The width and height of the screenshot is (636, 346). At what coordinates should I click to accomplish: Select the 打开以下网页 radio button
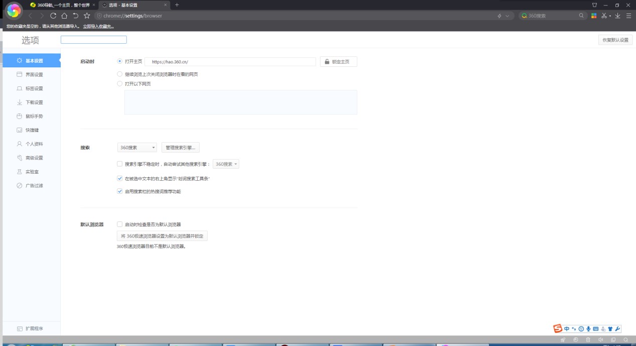119,84
